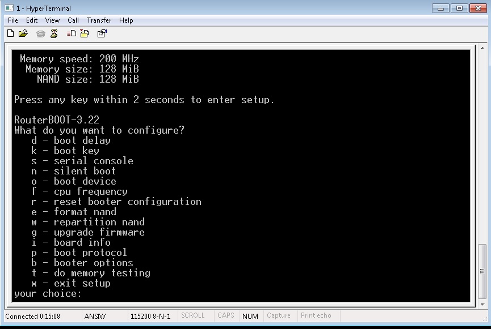The height and width of the screenshot is (329, 491).
Task: Toggle CAPS indicator in the status bar
Action: click(225, 315)
